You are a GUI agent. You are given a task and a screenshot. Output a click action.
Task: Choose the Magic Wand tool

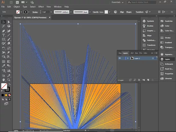tap(4, 26)
